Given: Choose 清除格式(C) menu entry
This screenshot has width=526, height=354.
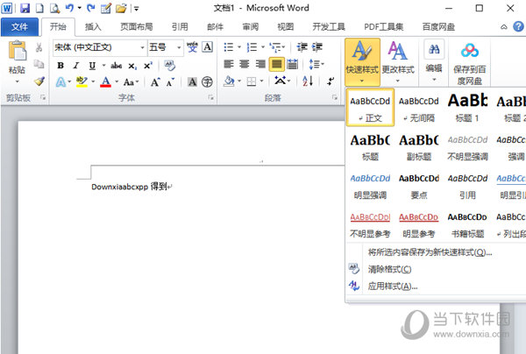Looking at the screenshot, I should tap(389, 269).
